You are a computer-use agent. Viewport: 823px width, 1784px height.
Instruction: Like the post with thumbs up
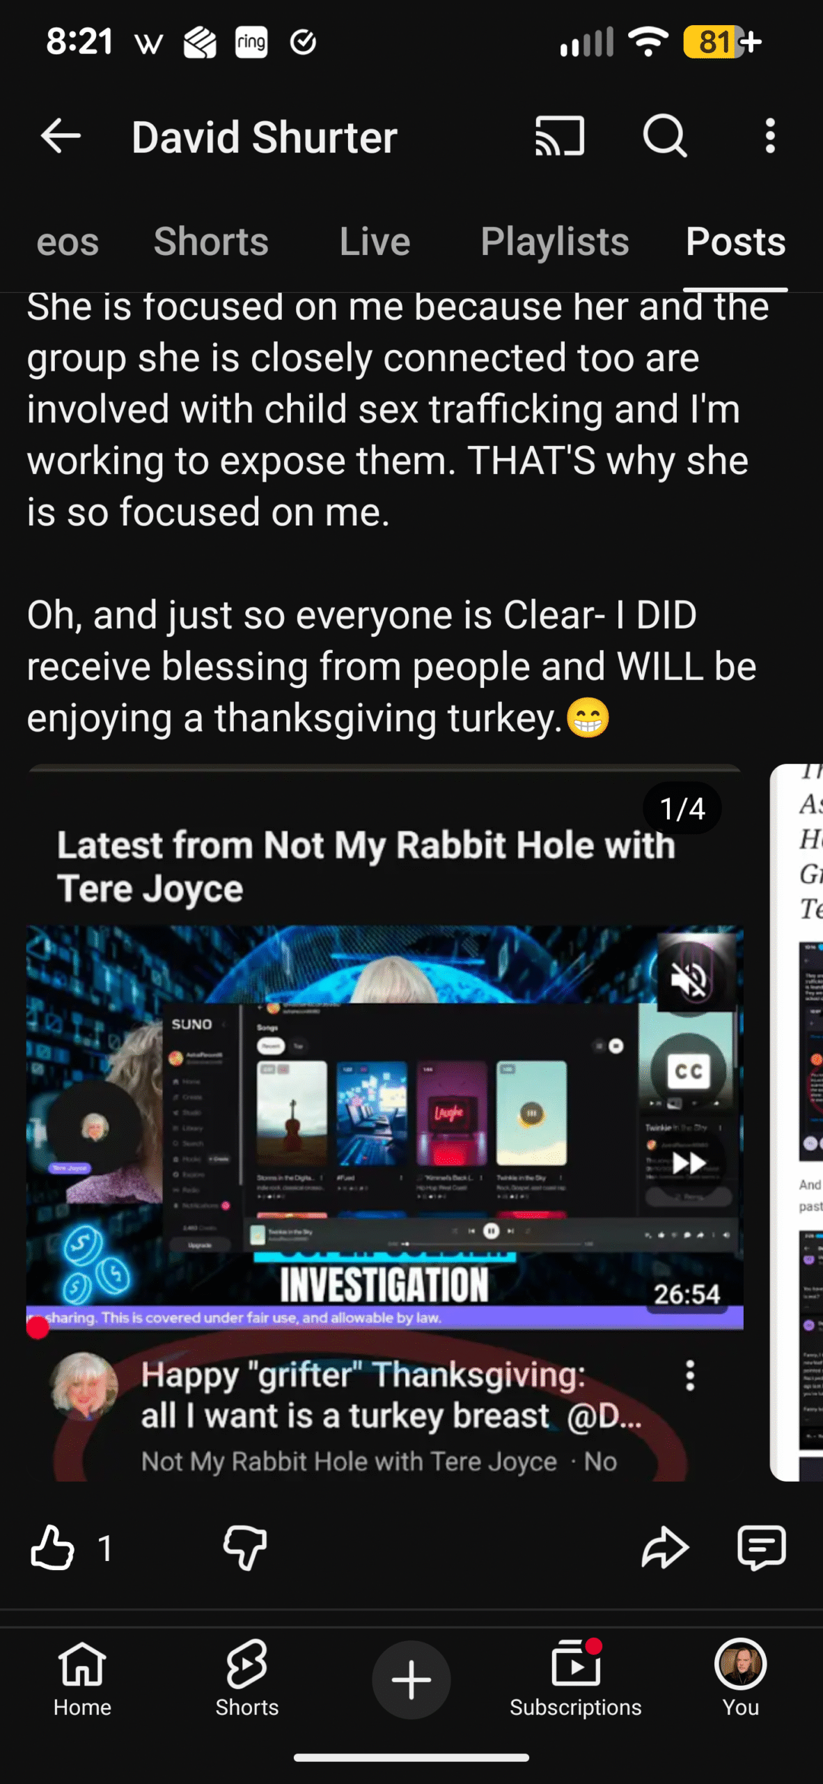[52, 1548]
